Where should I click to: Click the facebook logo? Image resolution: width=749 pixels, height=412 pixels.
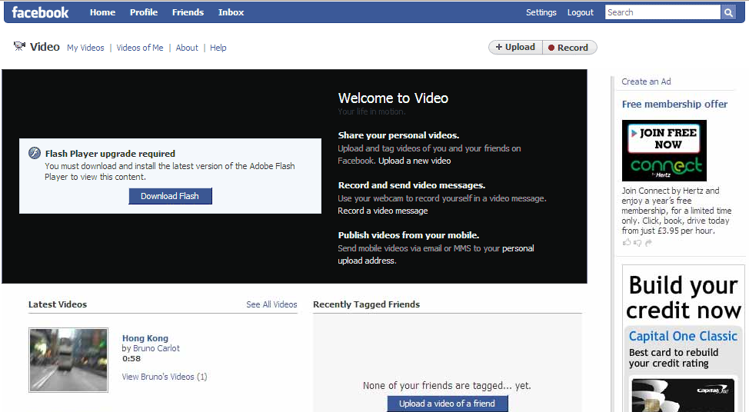coord(41,12)
